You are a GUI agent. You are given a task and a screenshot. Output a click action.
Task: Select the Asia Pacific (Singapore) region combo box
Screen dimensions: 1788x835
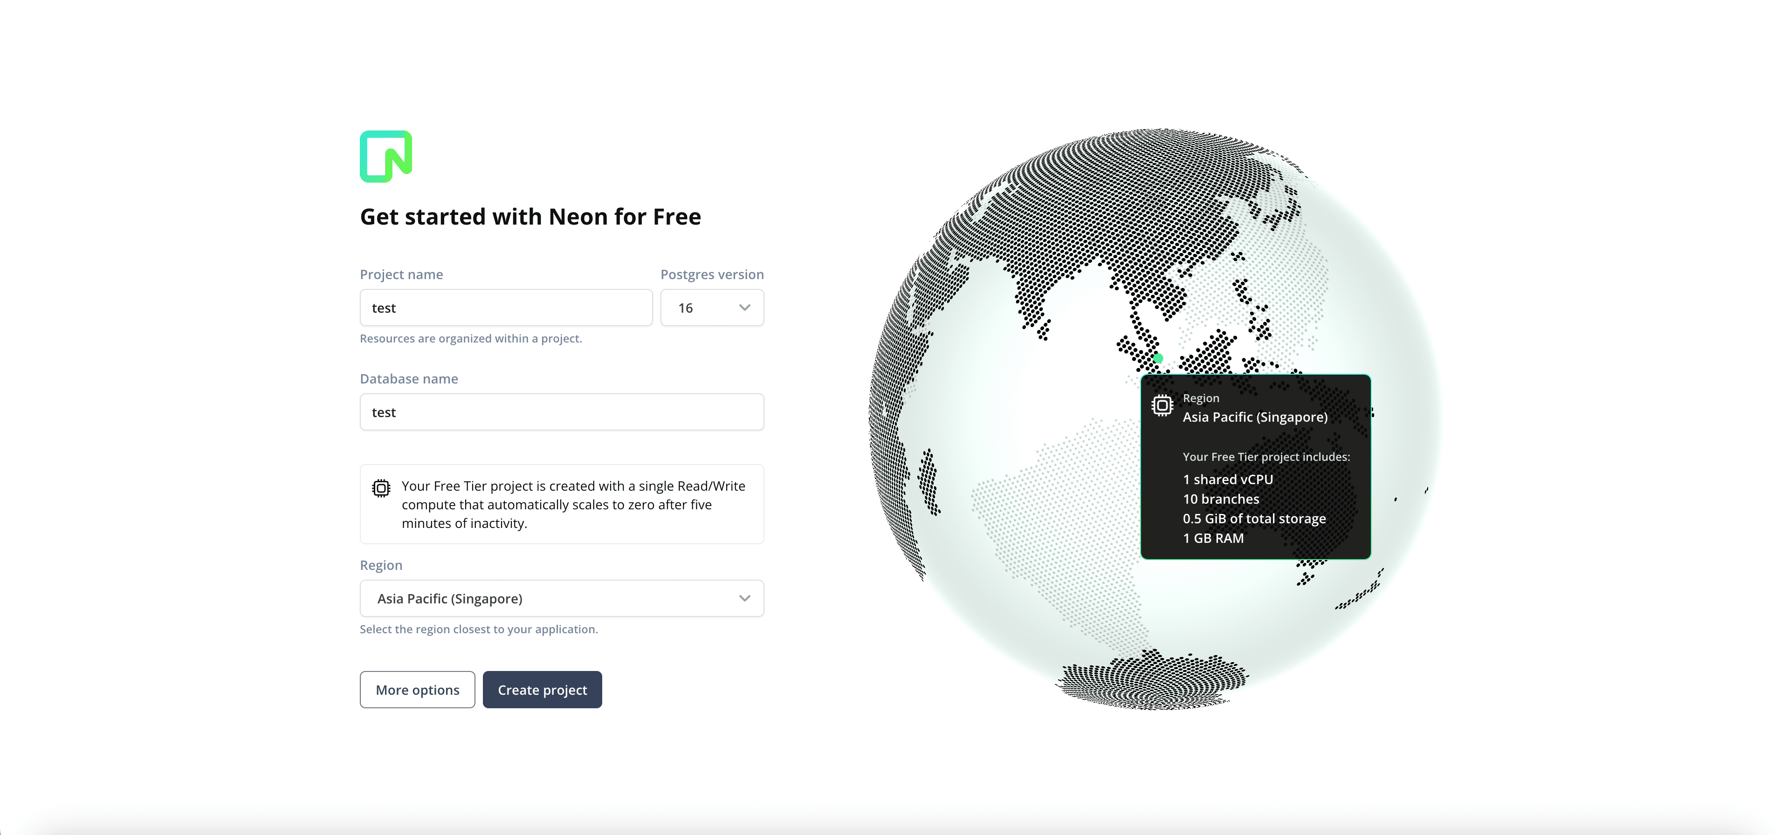pyautogui.click(x=562, y=598)
